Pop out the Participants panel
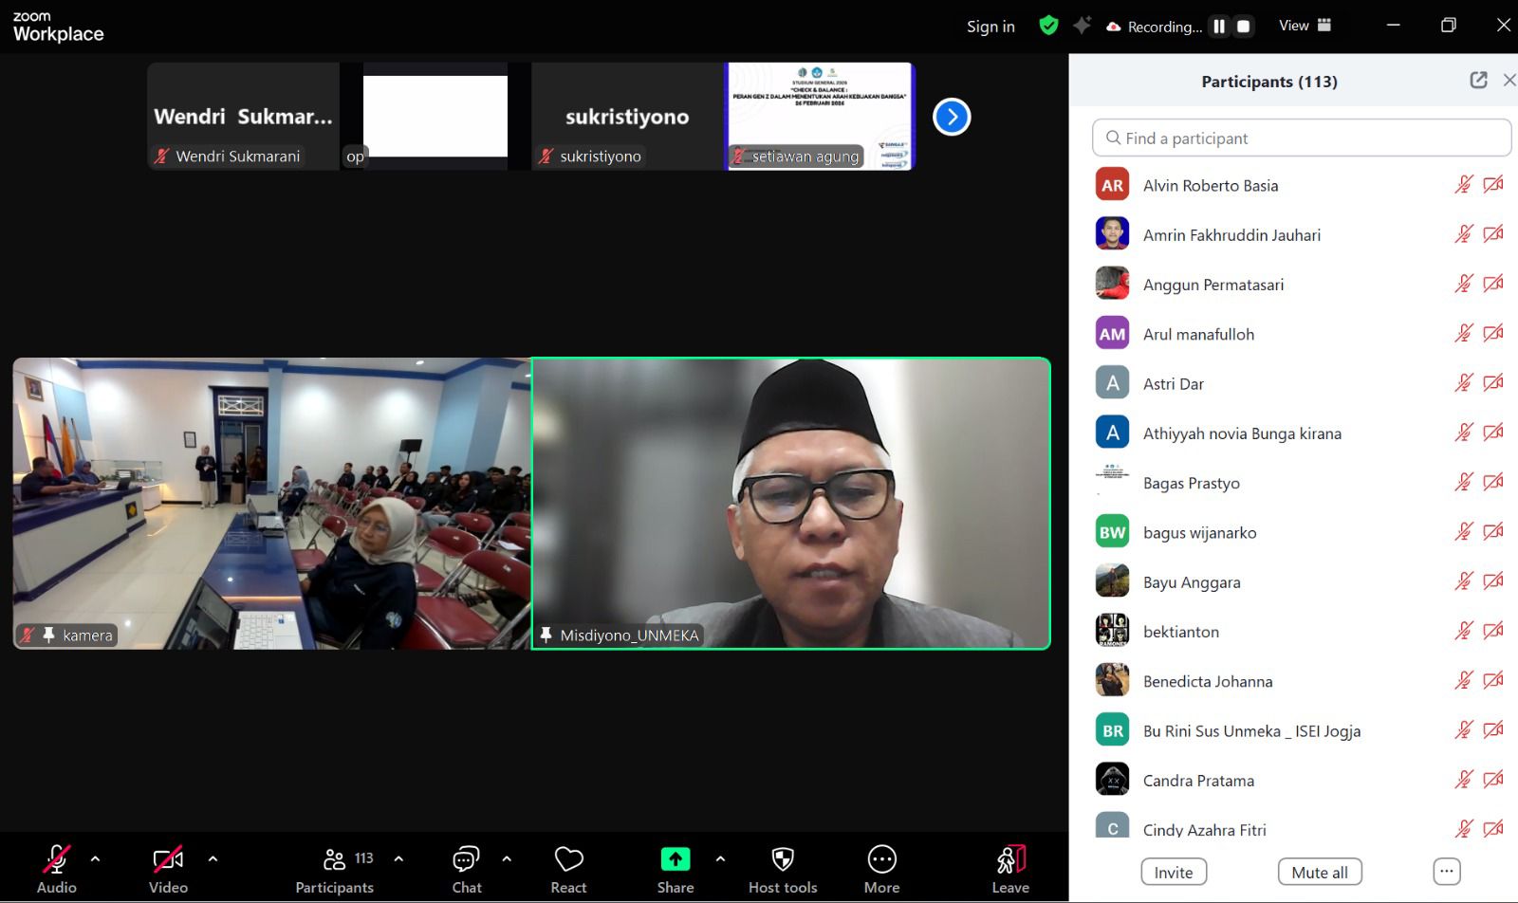 pos(1478,81)
